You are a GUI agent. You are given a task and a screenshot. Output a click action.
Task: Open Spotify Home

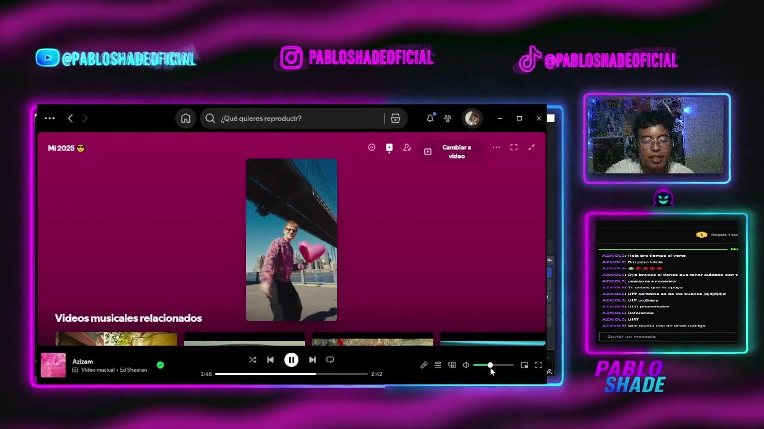186,119
